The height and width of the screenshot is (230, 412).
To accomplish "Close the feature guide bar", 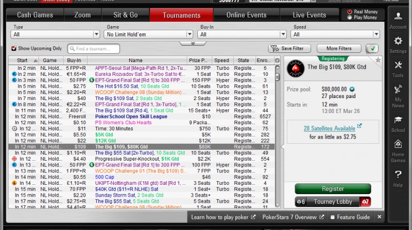I will [x=380, y=217].
